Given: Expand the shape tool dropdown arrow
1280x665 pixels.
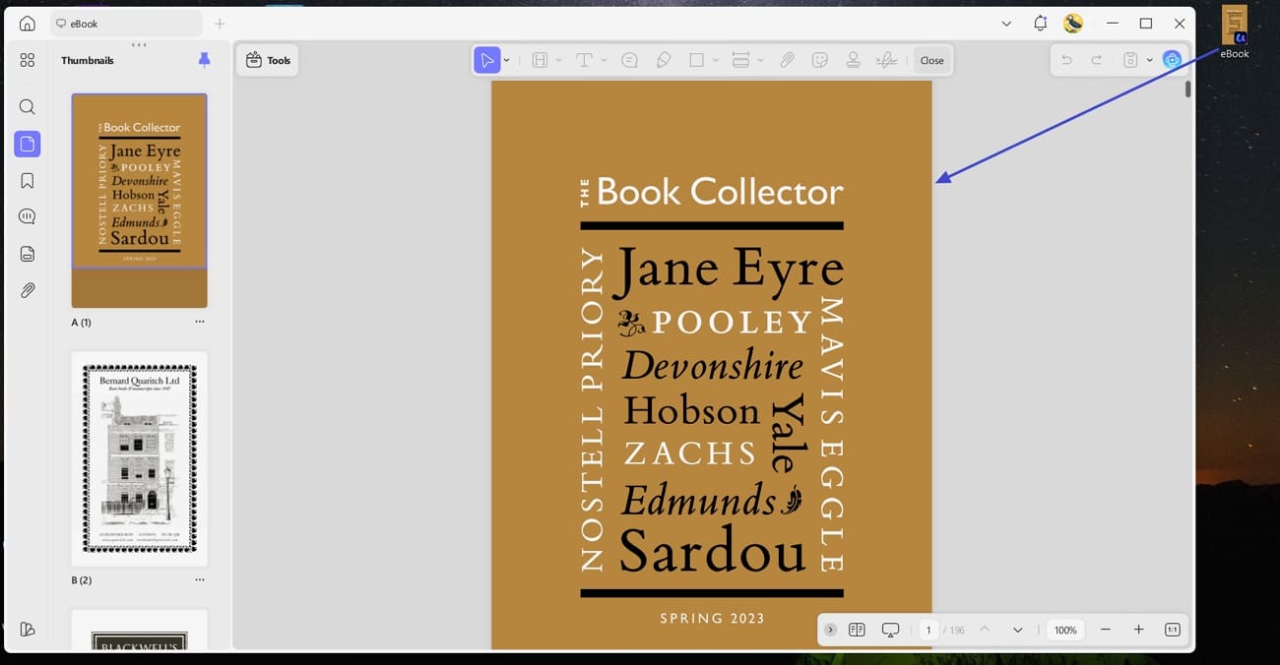Looking at the screenshot, I should point(716,60).
